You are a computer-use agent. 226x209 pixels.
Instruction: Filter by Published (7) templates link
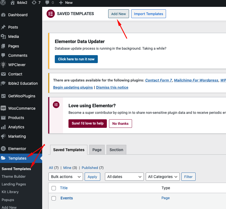(93, 168)
